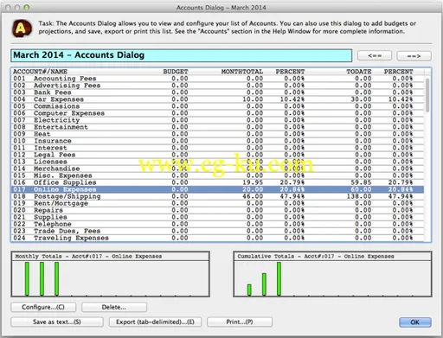
Task: Click Postage/Shipping to-date value 138.00
Action: (x=359, y=196)
